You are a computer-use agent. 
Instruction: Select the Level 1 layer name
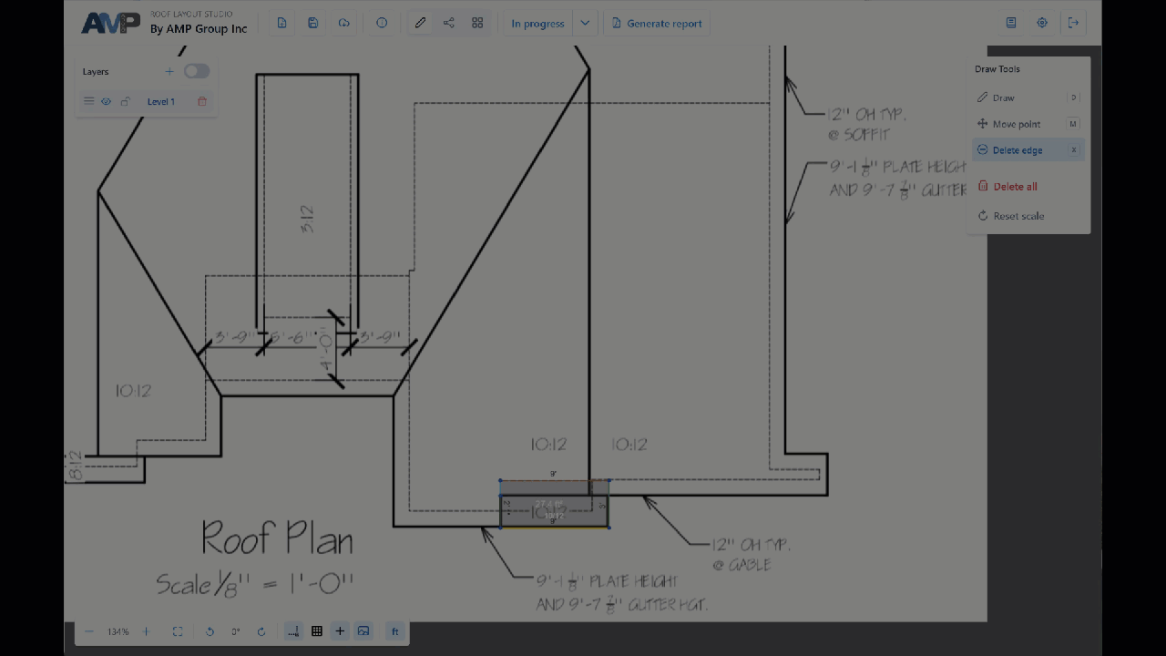click(x=160, y=101)
